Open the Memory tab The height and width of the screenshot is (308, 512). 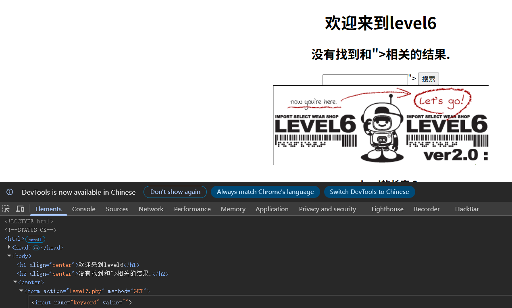click(233, 209)
